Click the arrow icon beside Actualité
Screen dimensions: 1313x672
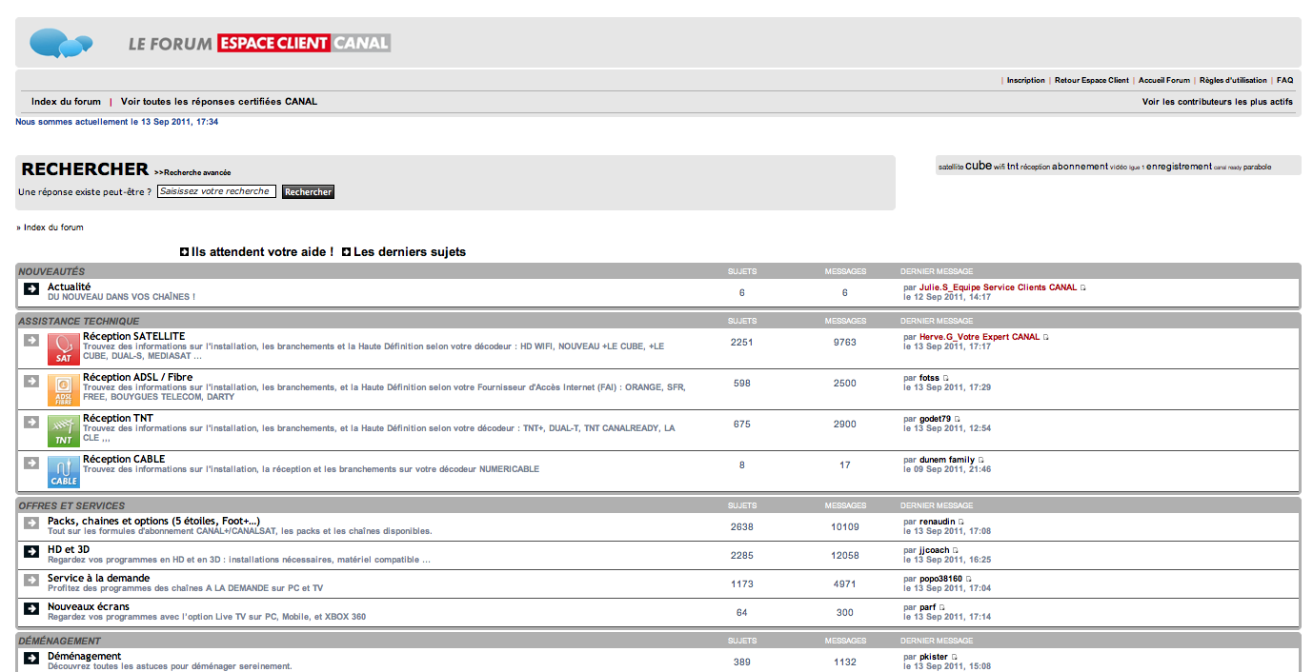point(31,288)
